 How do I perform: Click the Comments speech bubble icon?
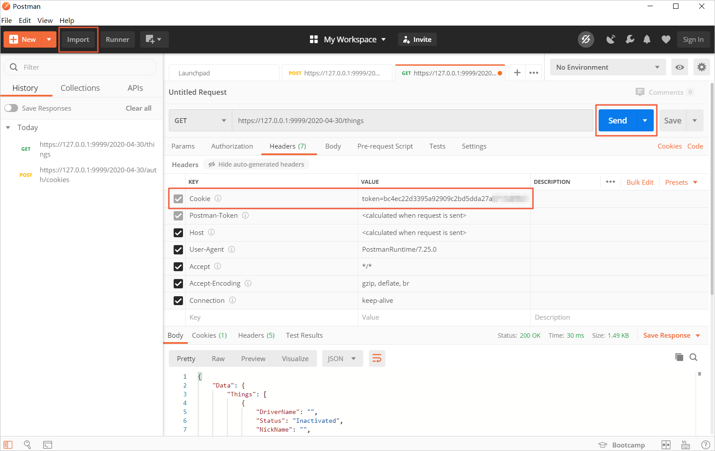pyautogui.click(x=640, y=92)
